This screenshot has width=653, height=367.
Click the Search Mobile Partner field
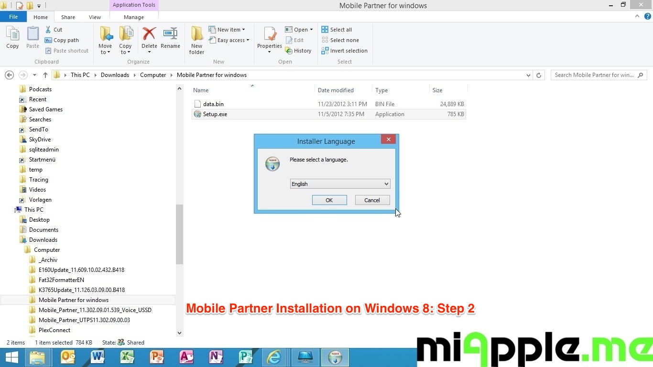pyautogui.click(x=594, y=75)
